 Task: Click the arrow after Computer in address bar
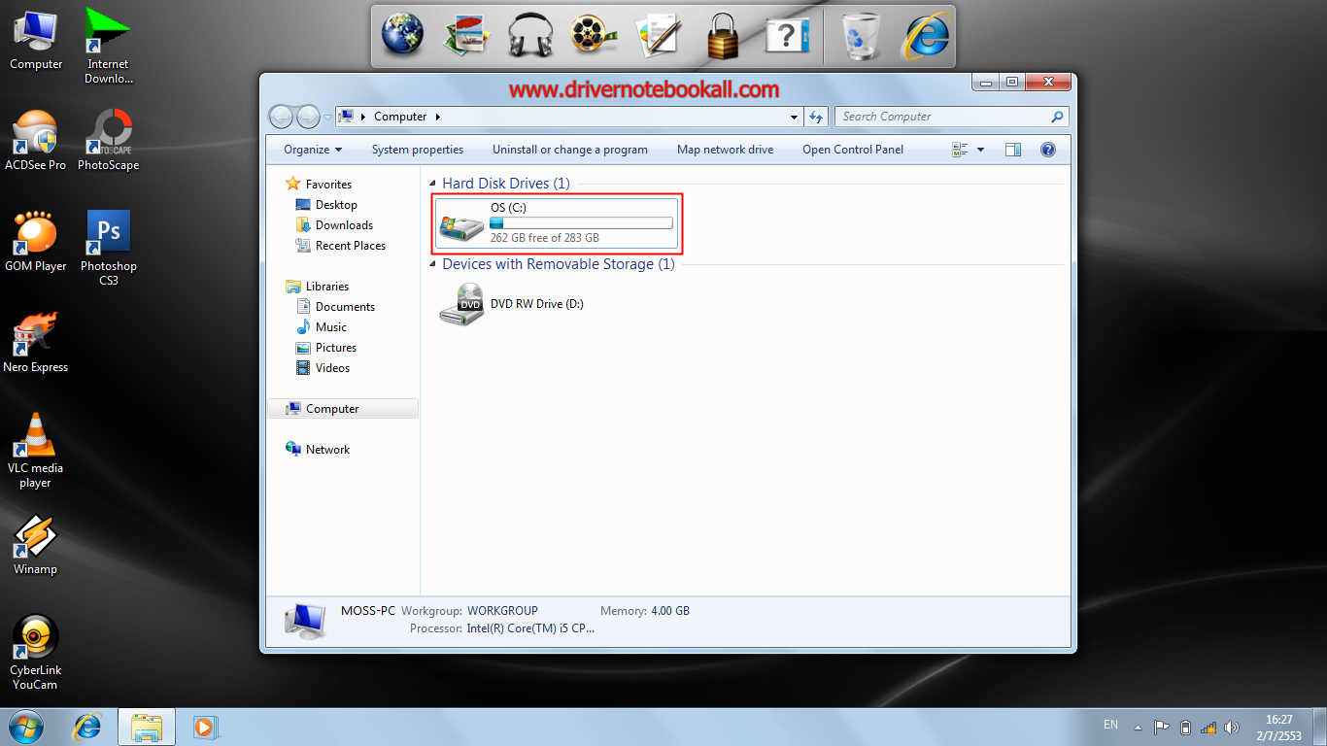438,117
